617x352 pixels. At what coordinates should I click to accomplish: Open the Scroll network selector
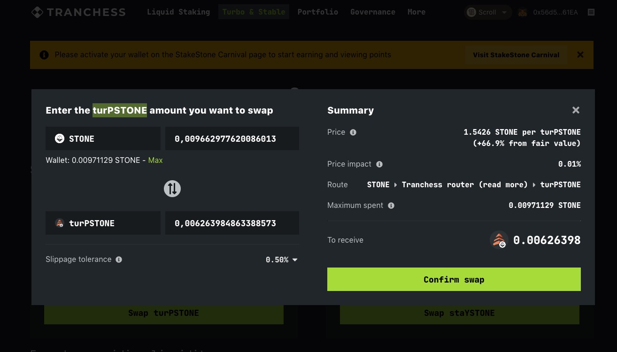(x=488, y=12)
